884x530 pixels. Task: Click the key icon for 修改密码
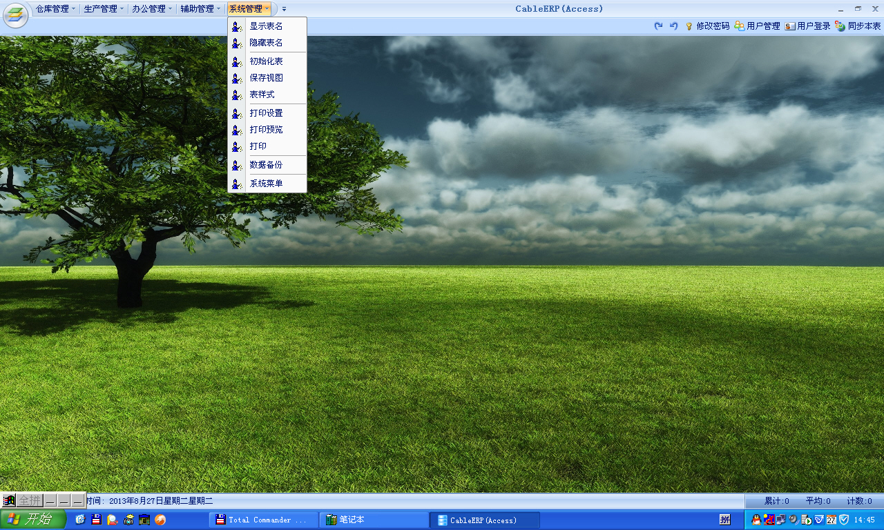pyautogui.click(x=689, y=26)
